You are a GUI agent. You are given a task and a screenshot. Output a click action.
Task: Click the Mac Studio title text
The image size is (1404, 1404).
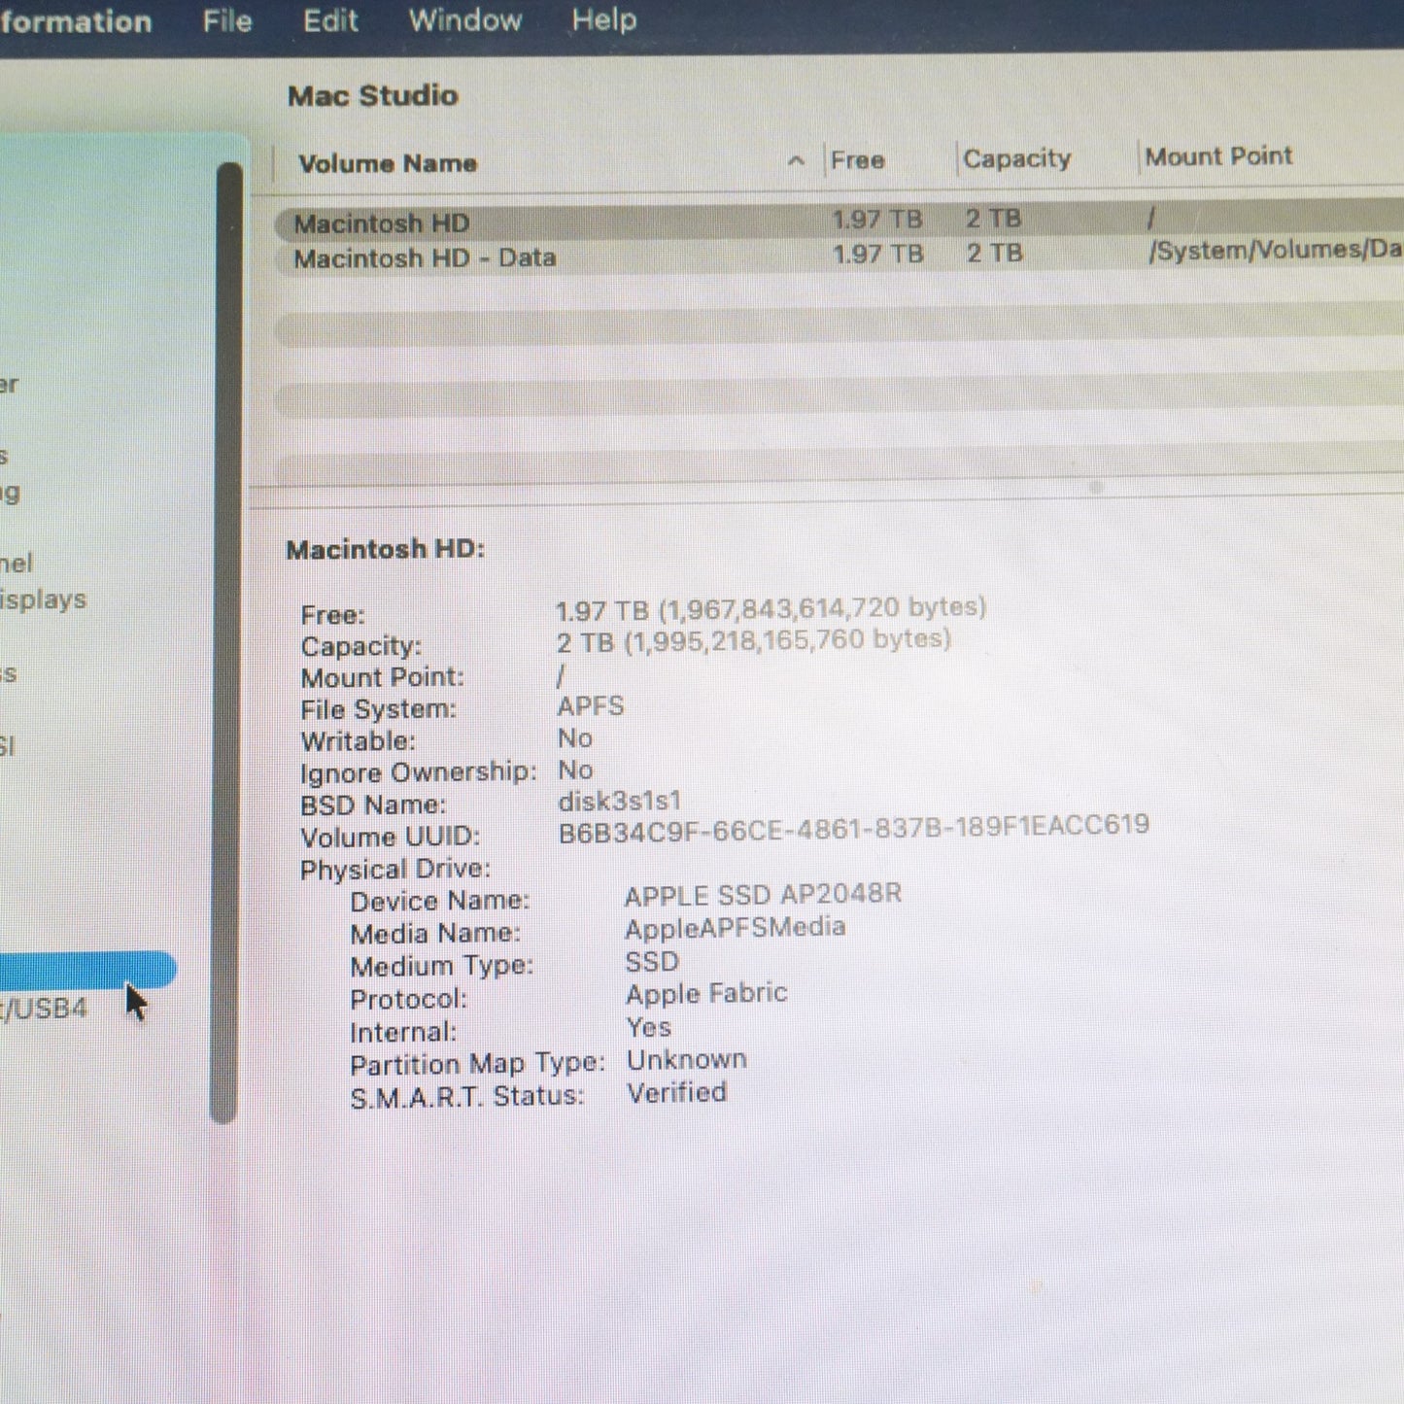(x=373, y=96)
